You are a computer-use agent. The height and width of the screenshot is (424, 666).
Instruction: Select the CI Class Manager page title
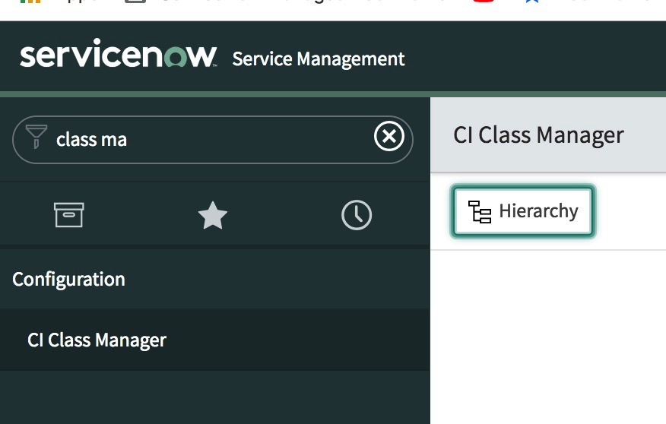click(538, 135)
